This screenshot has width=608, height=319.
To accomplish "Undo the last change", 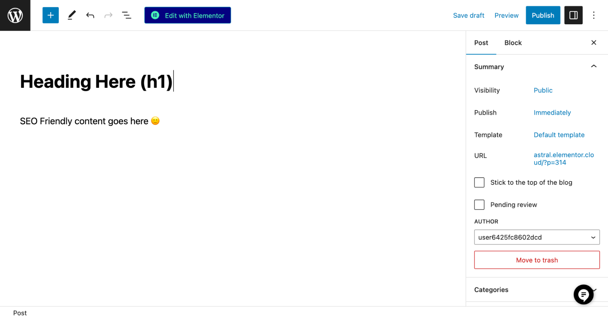I will pyautogui.click(x=90, y=15).
